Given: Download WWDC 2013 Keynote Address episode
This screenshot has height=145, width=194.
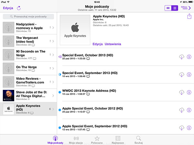Looking at the screenshot, I should coord(181,92).
